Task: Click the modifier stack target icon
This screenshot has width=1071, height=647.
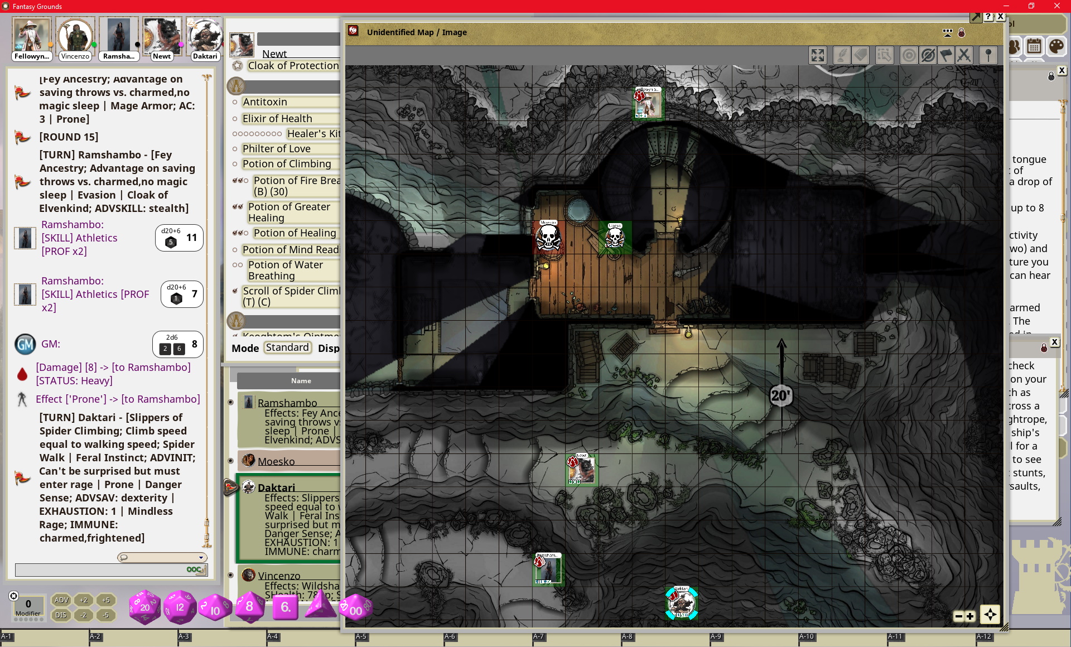Action: tap(14, 596)
